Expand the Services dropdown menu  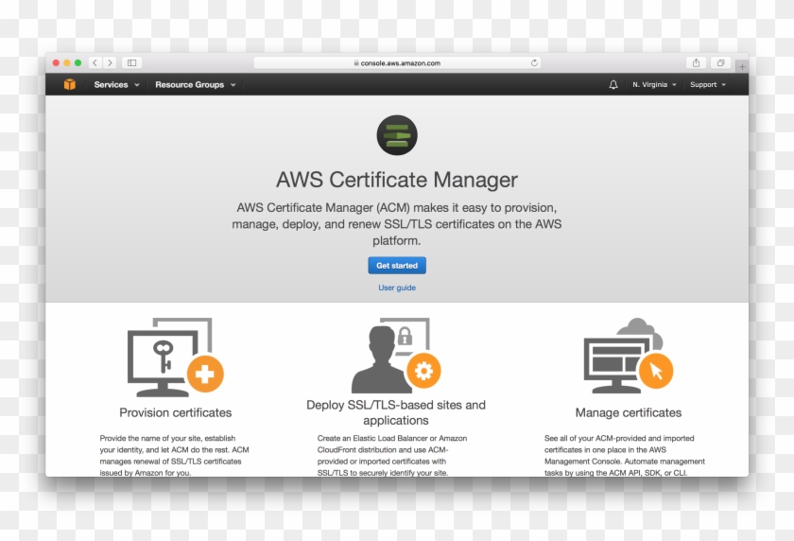(116, 84)
